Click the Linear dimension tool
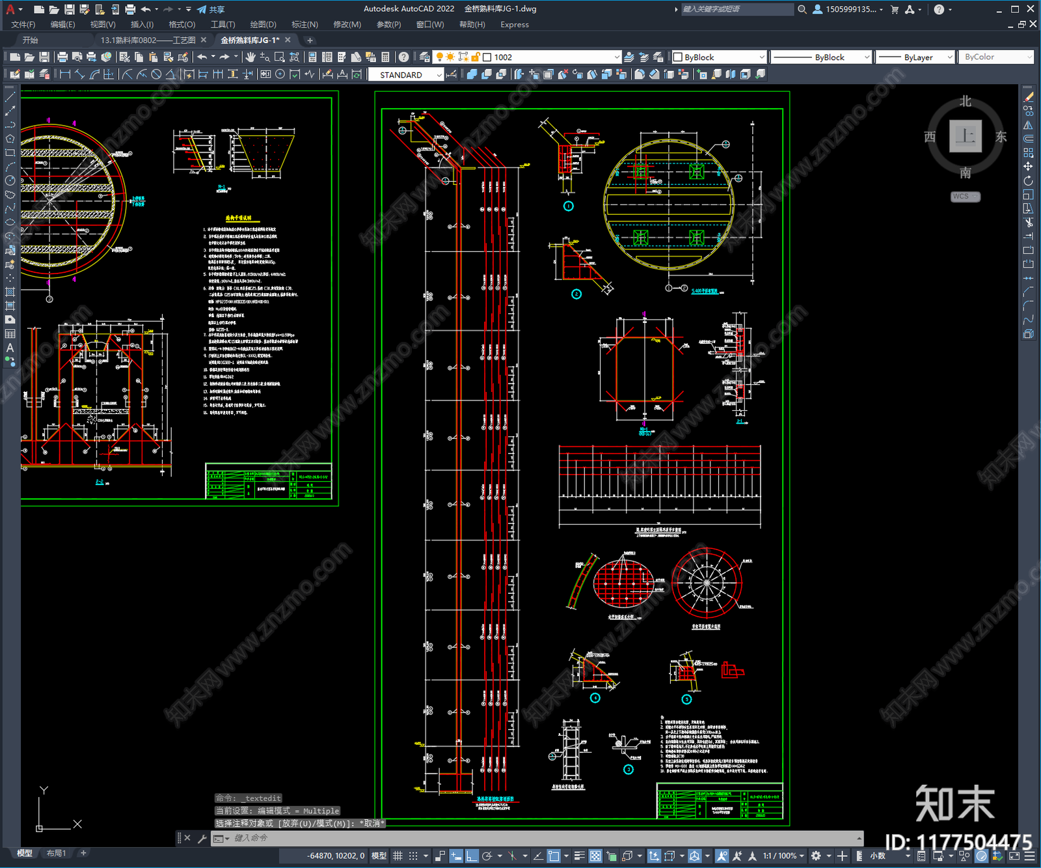 65,75
